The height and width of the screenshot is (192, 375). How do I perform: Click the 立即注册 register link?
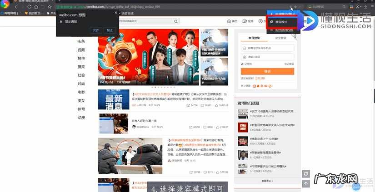260,79
